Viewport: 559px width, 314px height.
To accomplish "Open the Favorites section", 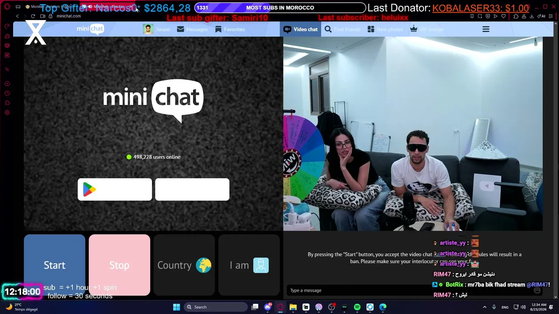I will 230,29.
